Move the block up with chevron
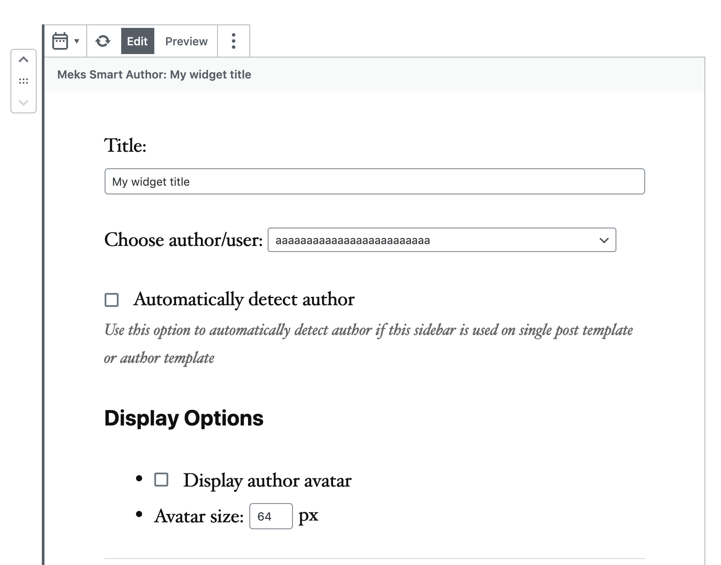The width and height of the screenshot is (721, 565). 24,60
